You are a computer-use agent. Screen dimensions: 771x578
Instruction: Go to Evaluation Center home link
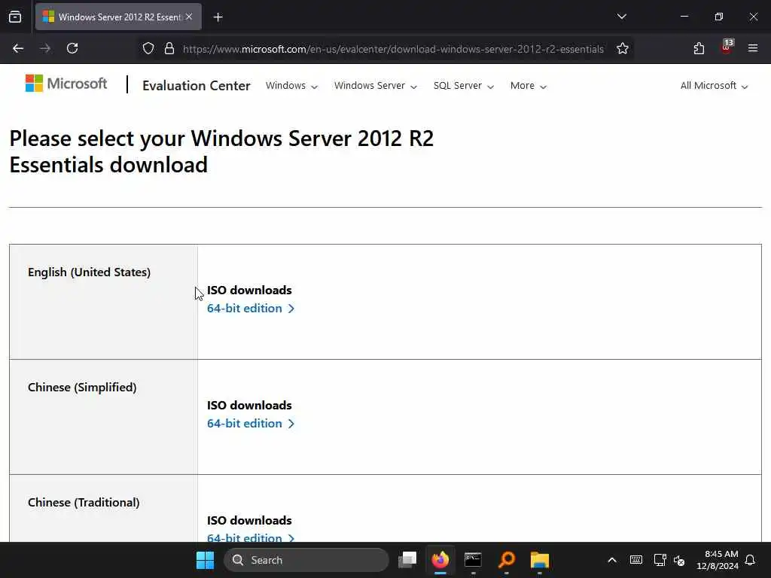[197, 86]
